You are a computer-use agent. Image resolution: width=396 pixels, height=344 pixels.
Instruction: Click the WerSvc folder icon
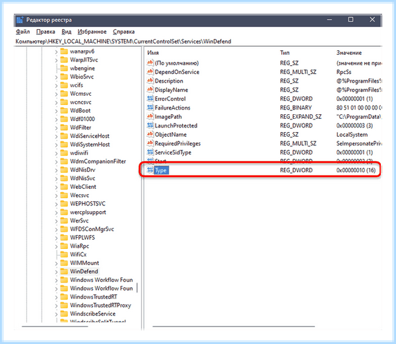coord(64,221)
